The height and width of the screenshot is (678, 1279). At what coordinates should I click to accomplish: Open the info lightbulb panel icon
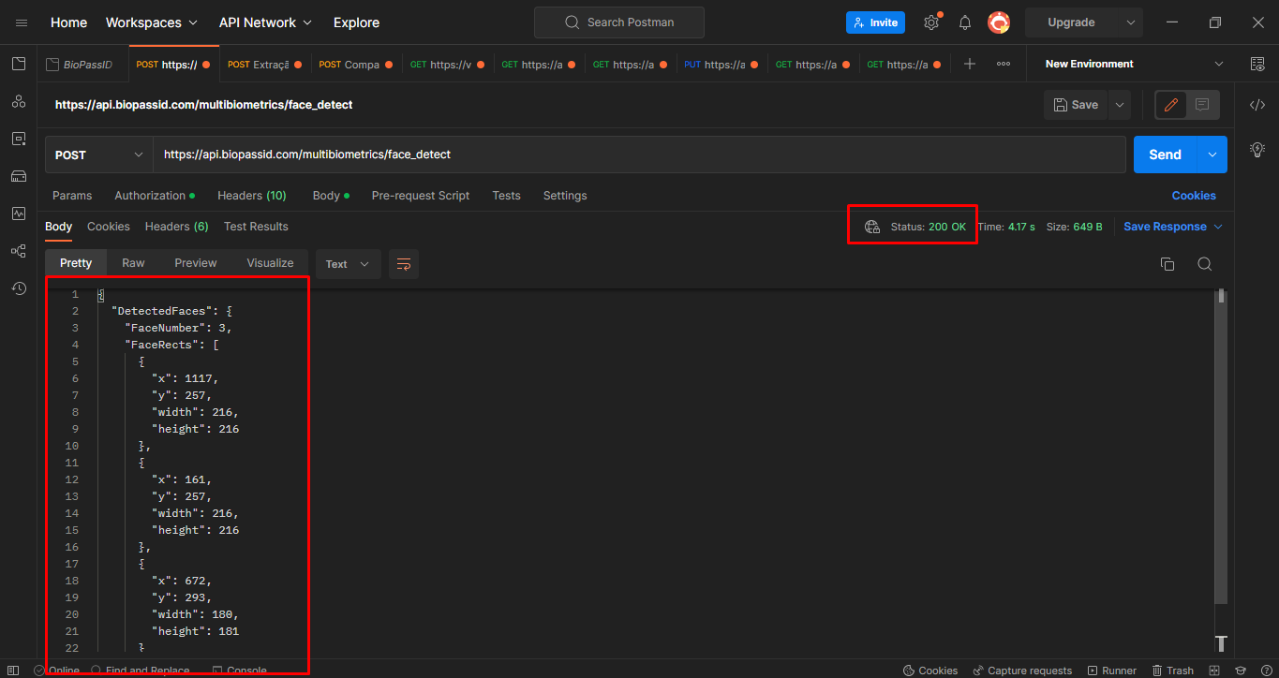click(x=1257, y=149)
